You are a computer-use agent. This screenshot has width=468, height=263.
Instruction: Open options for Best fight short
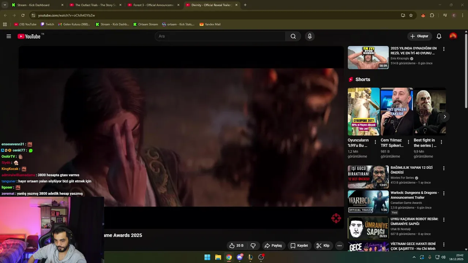point(441,142)
